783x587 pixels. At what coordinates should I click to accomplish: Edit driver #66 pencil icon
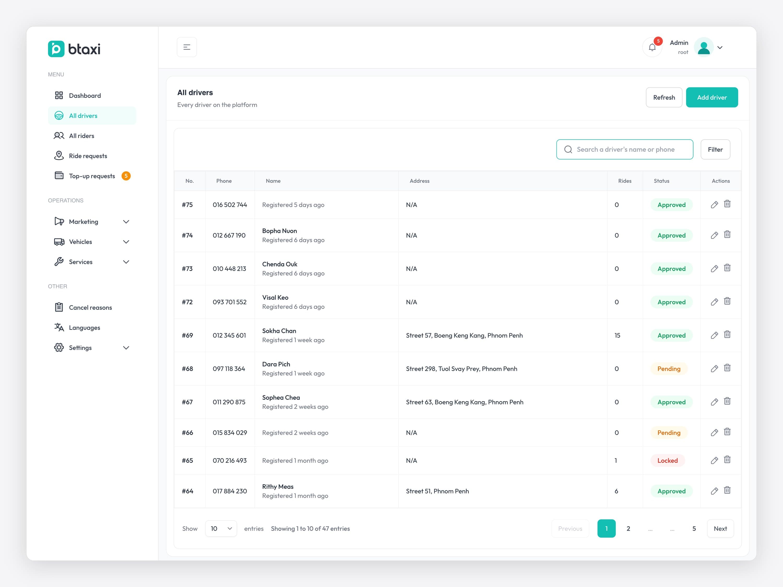tap(714, 432)
